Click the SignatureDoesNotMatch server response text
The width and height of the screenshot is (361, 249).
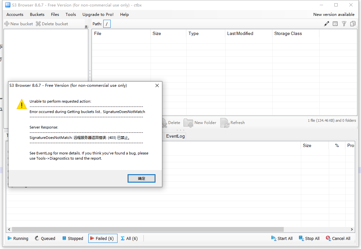(80, 138)
